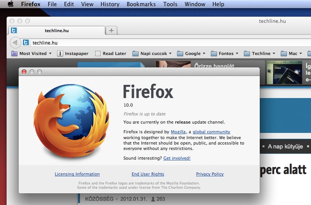Expand the Google bookmark folder
This screenshot has width=311, height=205.
[191, 53]
